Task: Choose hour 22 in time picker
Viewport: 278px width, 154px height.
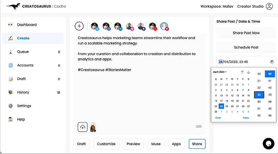Action: pos(259,88)
